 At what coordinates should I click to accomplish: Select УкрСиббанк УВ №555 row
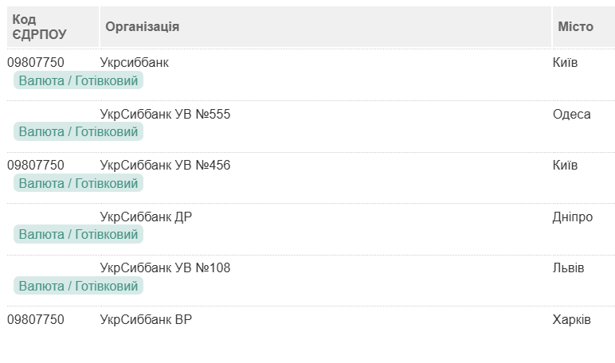tap(165, 114)
